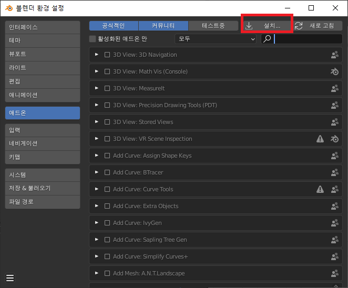Viewport: 348px width, 288px height.
Task: Expand the Simplify Curves+ entry
Action: tap(97, 256)
